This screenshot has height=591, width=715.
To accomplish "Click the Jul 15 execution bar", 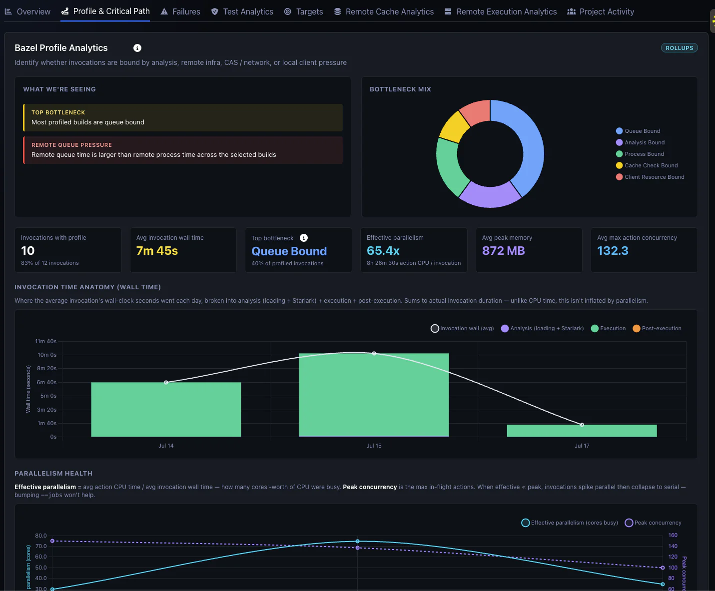I will point(374,395).
